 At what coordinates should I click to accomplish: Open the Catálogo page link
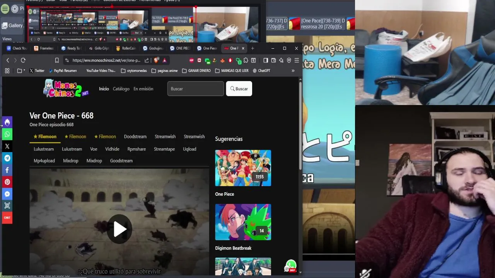(x=121, y=89)
